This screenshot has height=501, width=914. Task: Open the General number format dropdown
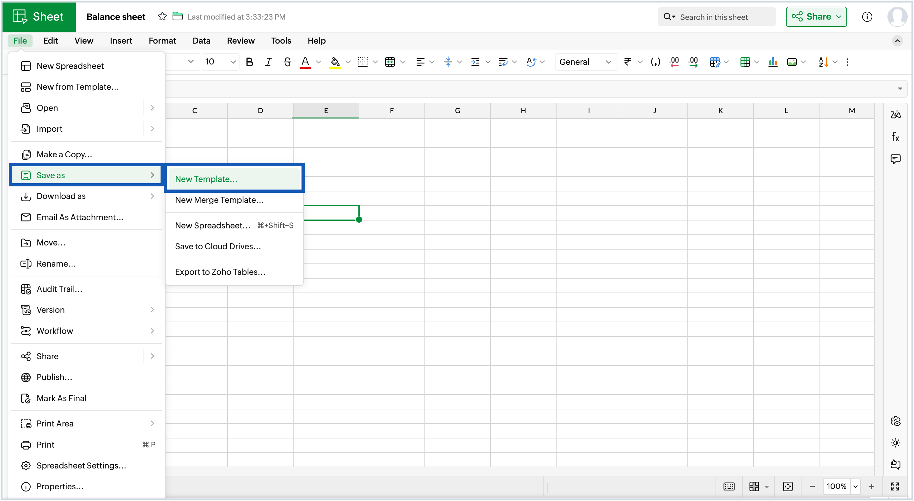point(585,62)
